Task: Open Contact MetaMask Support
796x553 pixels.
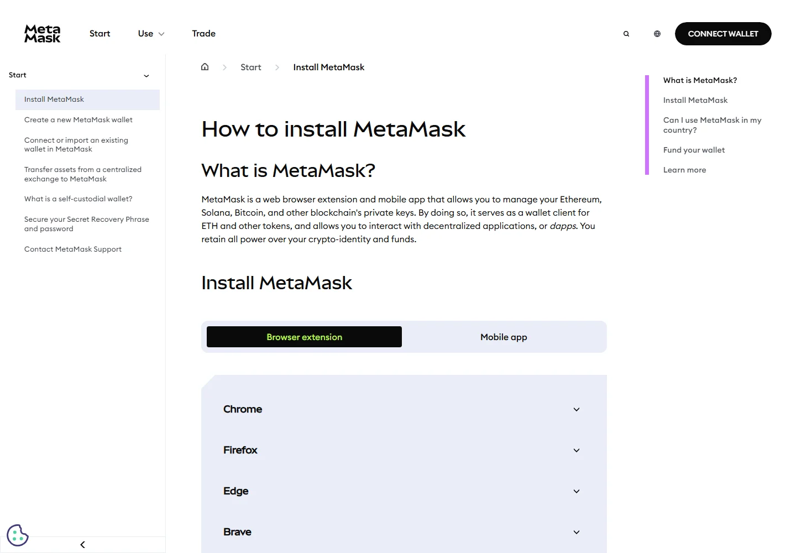Action: 73,249
